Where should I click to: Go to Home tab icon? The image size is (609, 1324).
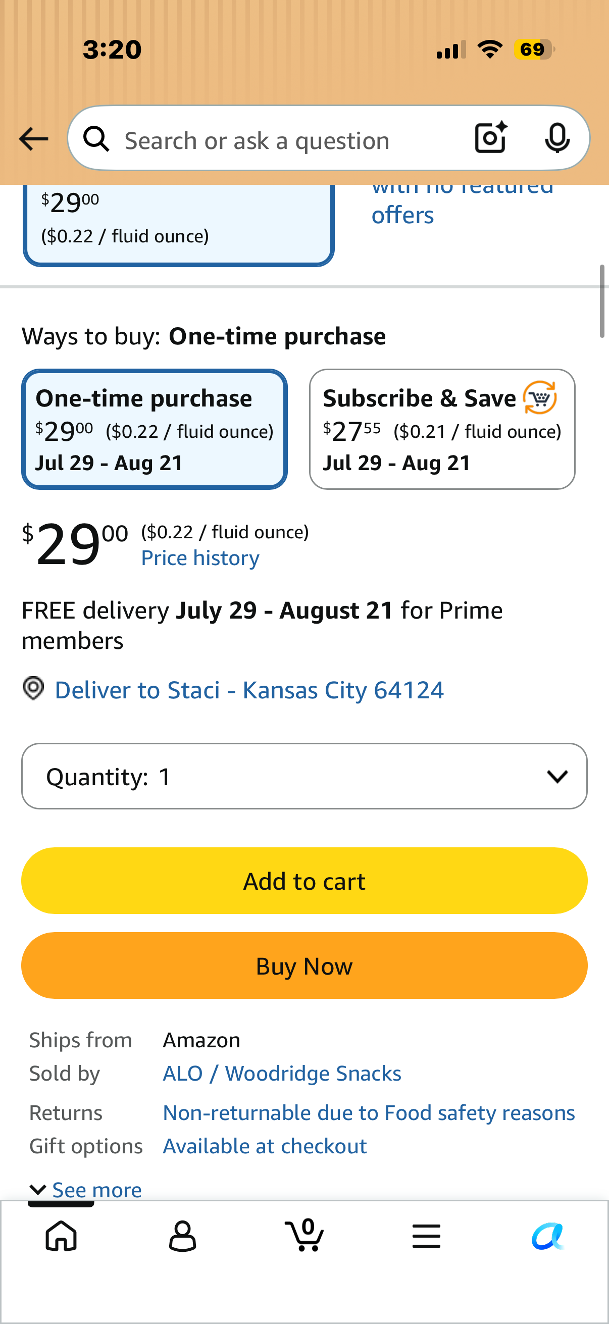[x=61, y=1236]
